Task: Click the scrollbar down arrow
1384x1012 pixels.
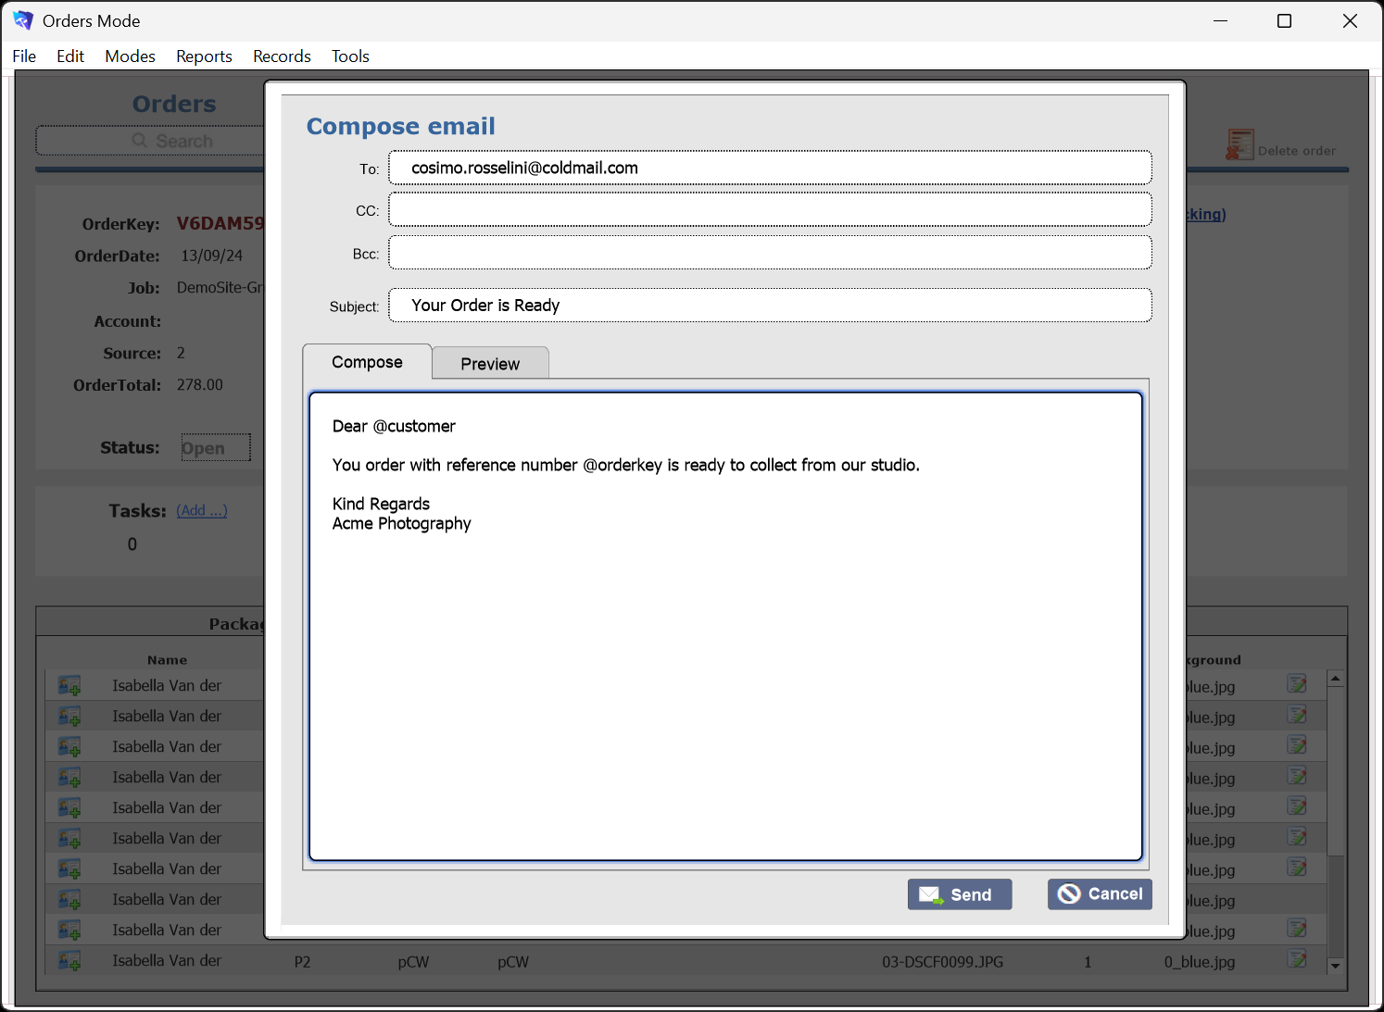Action: click(1336, 967)
